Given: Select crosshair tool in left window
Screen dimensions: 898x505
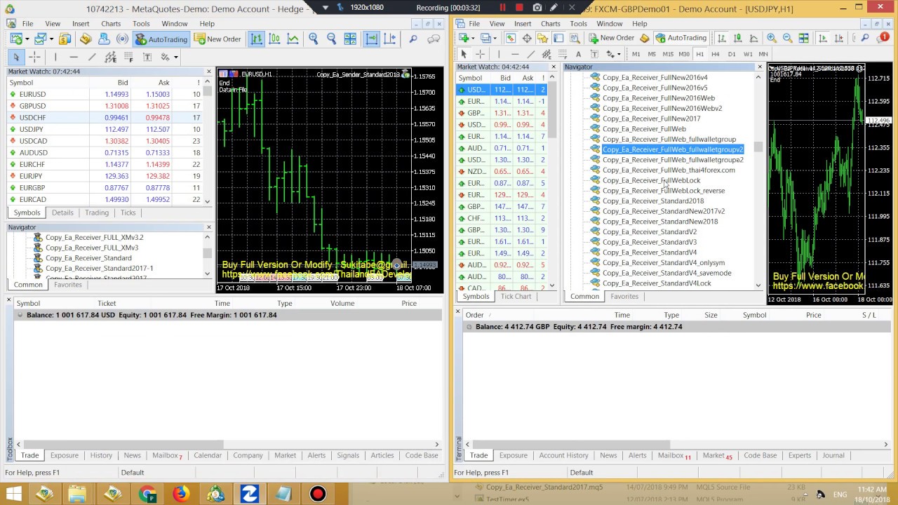Looking at the screenshot, I should click(34, 57).
